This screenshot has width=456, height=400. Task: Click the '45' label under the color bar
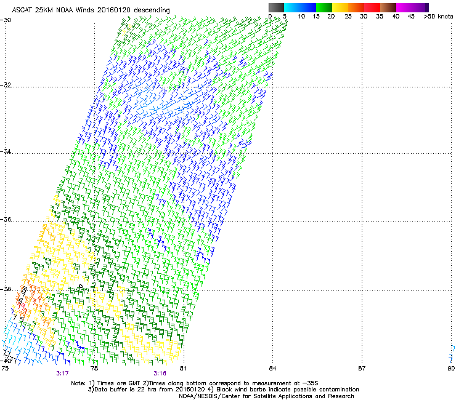[411, 17]
